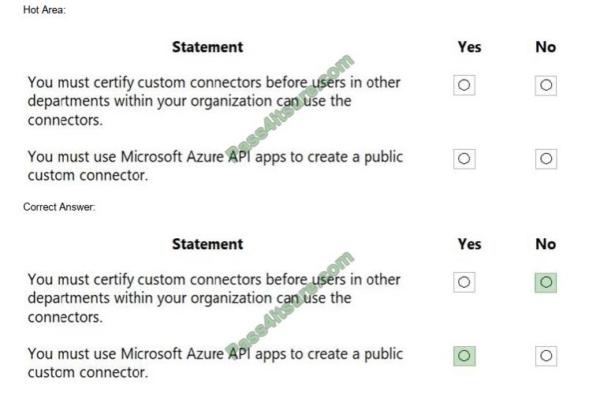Click green highlighted No radio in Correct Answer section
The image size is (589, 395).
(x=546, y=282)
